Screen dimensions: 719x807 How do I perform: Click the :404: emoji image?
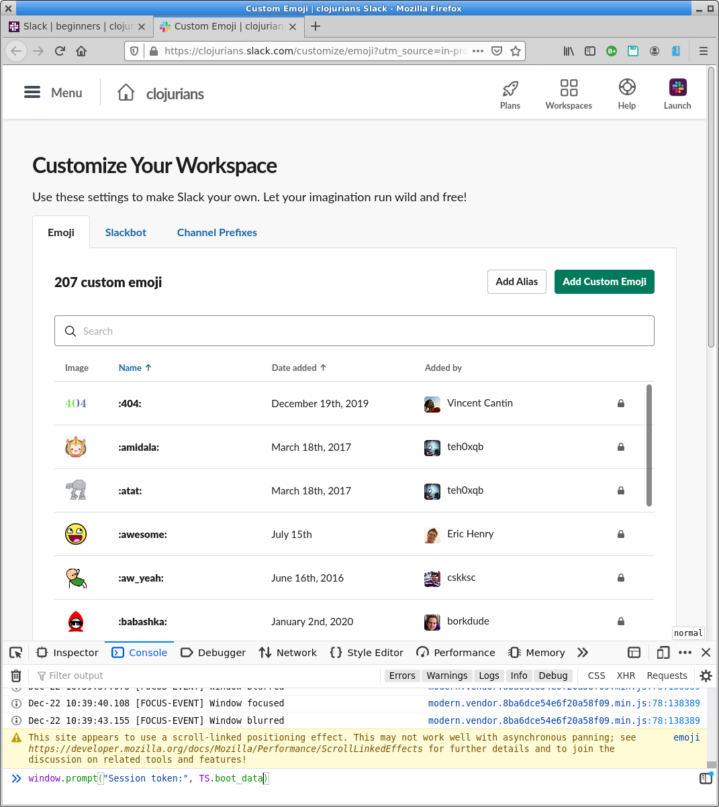(x=76, y=403)
